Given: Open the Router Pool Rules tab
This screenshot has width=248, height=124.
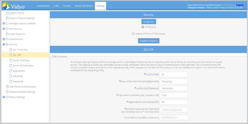Looking at the screenshot, I should [83, 6].
